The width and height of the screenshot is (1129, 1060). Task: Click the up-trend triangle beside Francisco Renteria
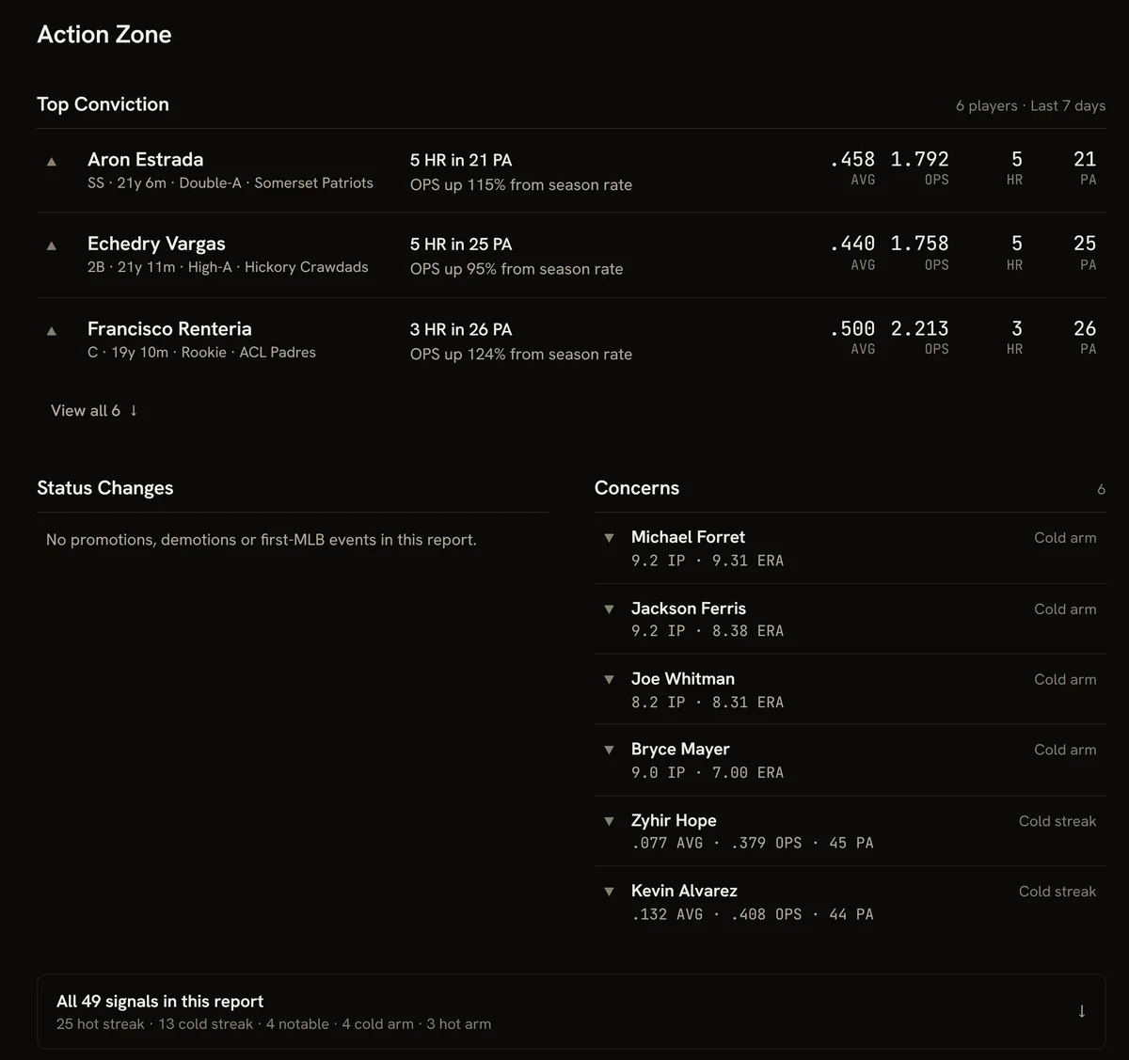click(52, 331)
